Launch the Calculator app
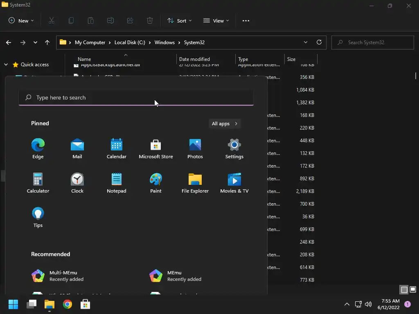Screen dimensions: 419x314 pos(38,183)
